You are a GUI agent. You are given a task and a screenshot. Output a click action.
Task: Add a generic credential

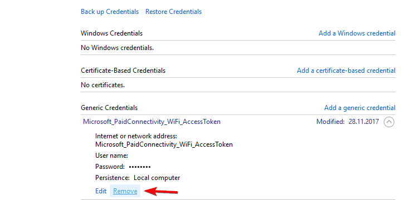[x=360, y=108]
